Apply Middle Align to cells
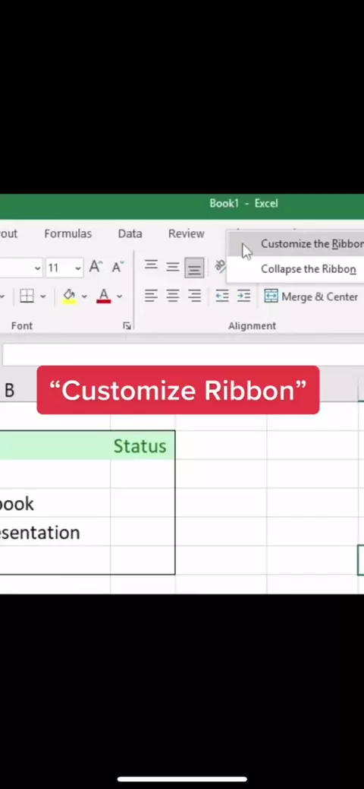364x789 pixels. coord(173,267)
